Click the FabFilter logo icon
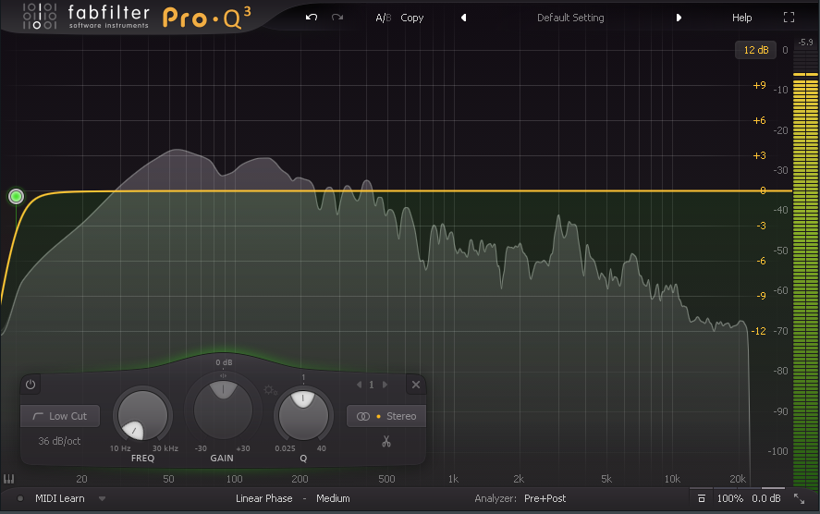The width and height of the screenshot is (820, 514). [x=40, y=16]
